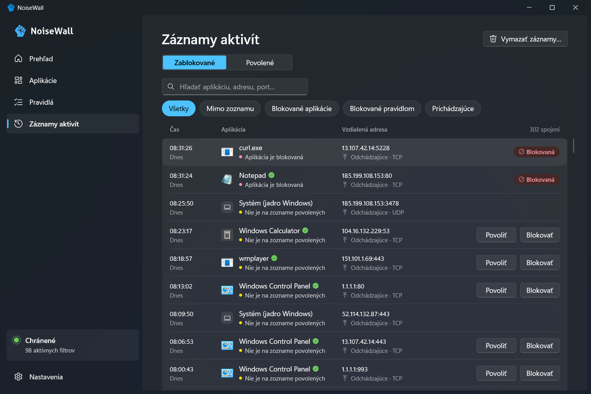The width and height of the screenshot is (591, 394).
Task: Block wmplayer with Blokovať
Action: tap(540, 263)
